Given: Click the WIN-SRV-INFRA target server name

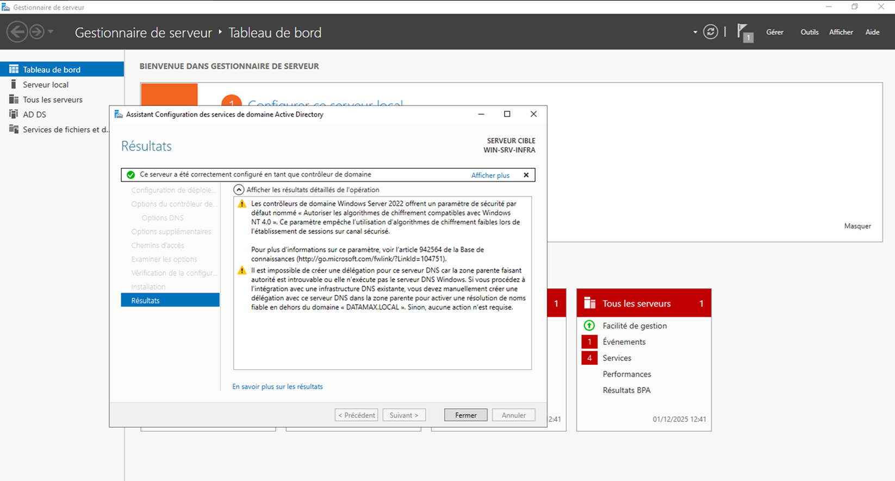Looking at the screenshot, I should point(509,150).
